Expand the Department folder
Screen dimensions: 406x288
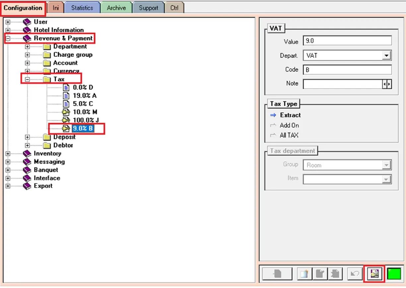pyautogui.click(x=27, y=47)
